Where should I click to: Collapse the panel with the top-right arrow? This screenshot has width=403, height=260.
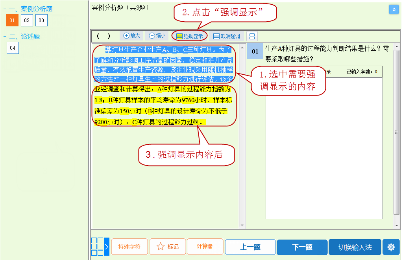click(x=394, y=9)
